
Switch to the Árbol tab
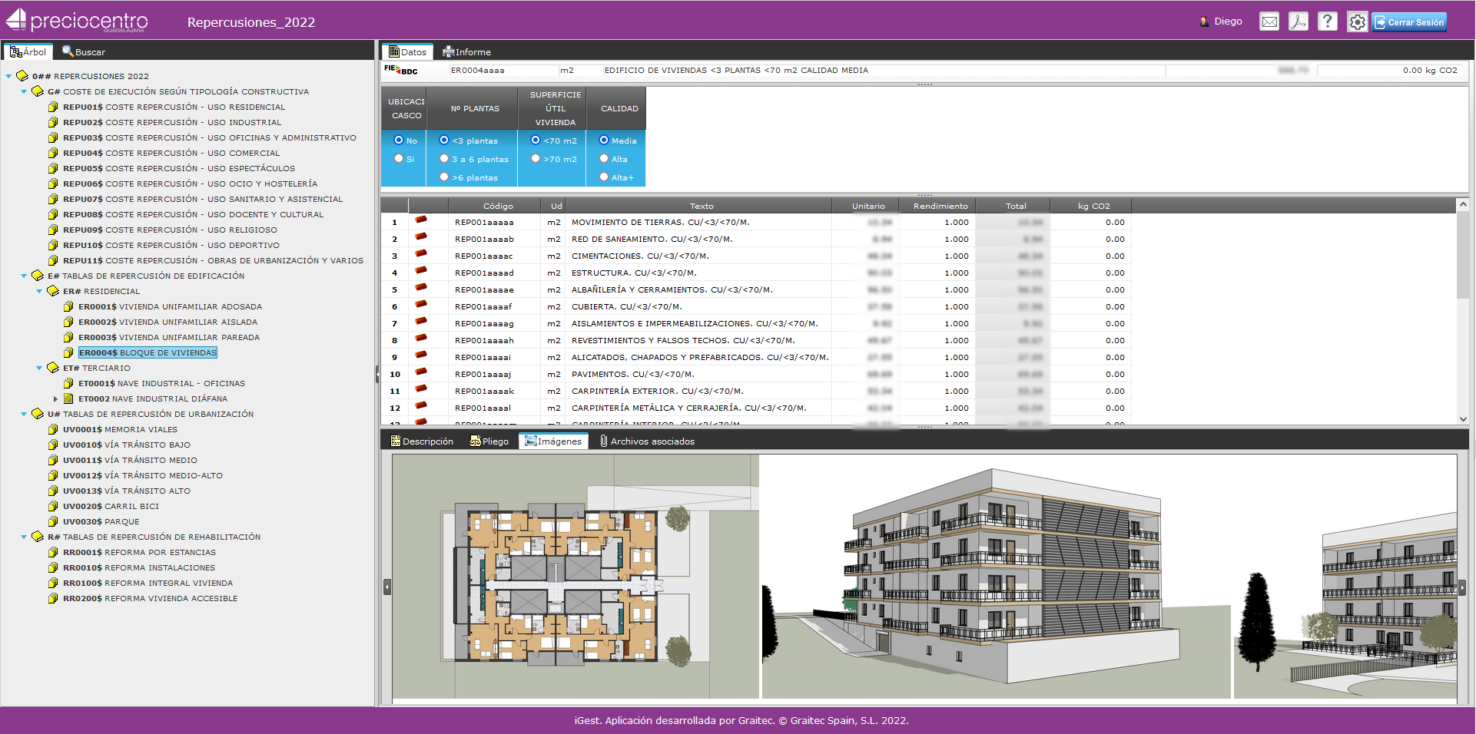click(x=28, y=51)
